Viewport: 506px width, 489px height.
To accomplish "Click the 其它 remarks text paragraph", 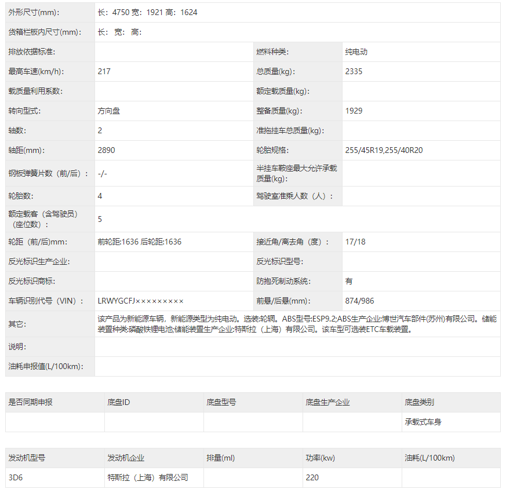I will tap(297, 324).
